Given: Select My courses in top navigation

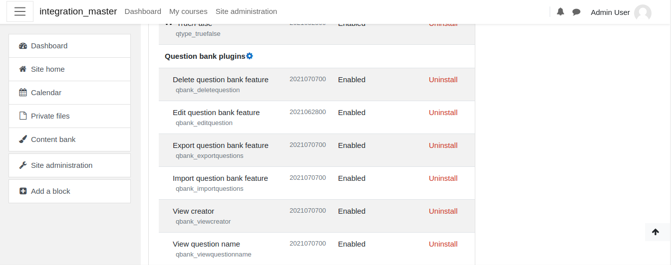Looking at the screenshot, I should pos(188,11).
